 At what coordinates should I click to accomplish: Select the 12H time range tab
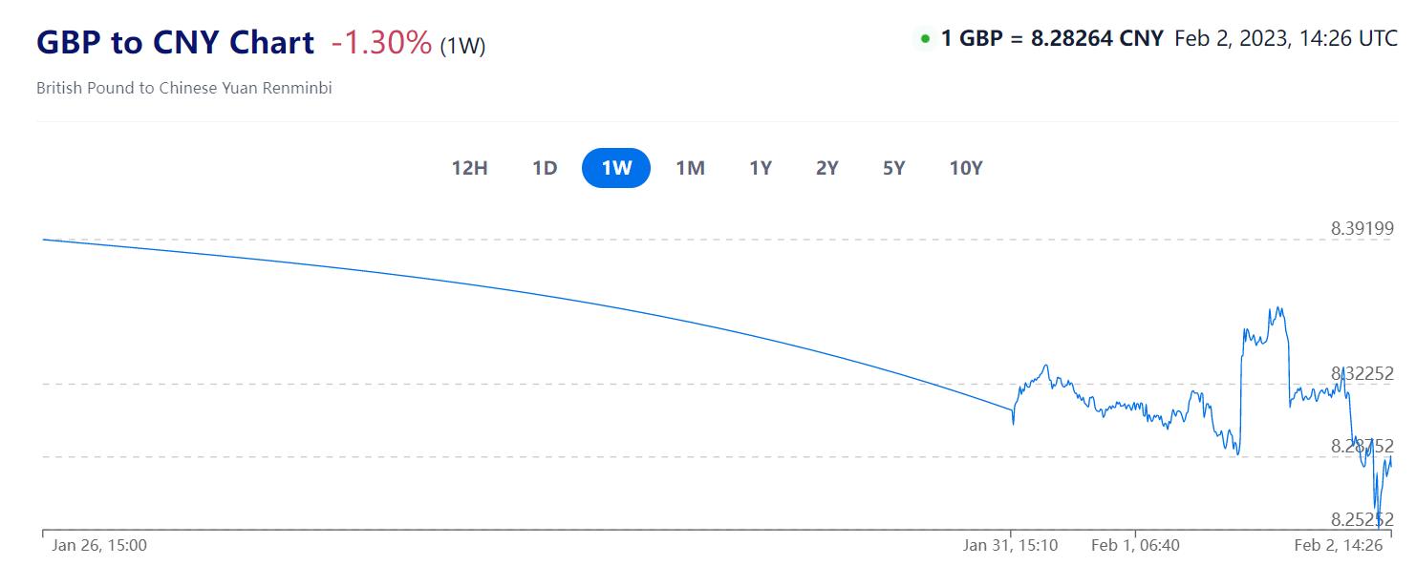469,168
